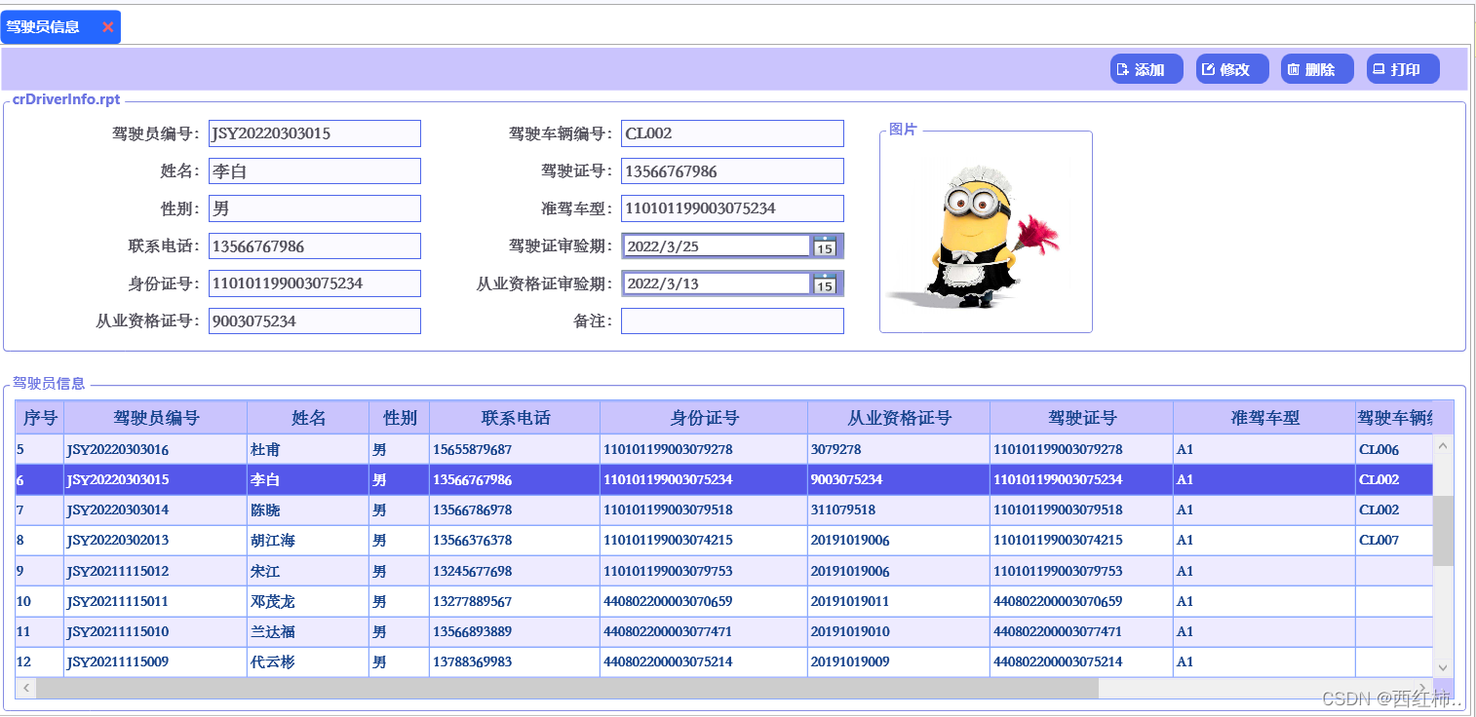Viewport: 1476px width, 717px height.
Task: Click vehicle cell CL006
Action: [x=1394, y=449]
